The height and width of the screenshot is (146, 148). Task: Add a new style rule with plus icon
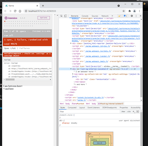click(134, 112)
